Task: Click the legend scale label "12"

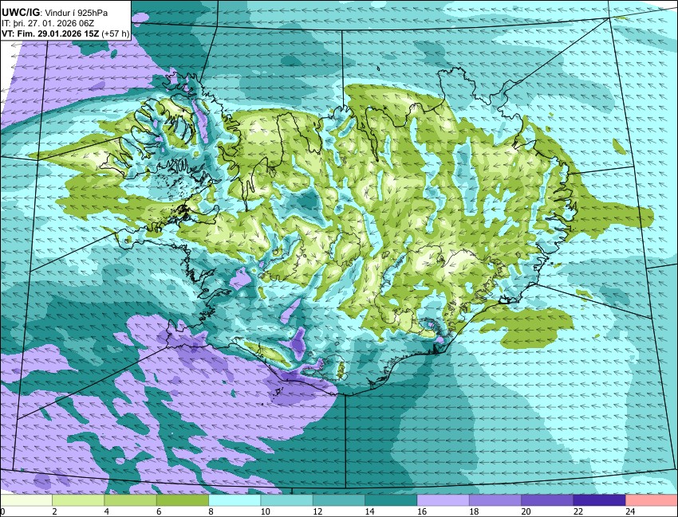Action: pyautogui.click(x=317, y=511)
